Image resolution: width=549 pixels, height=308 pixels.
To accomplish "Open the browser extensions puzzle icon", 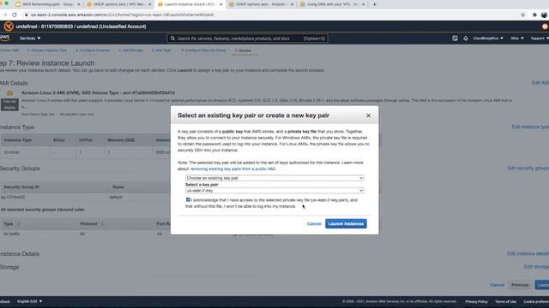I will [534, 15].
